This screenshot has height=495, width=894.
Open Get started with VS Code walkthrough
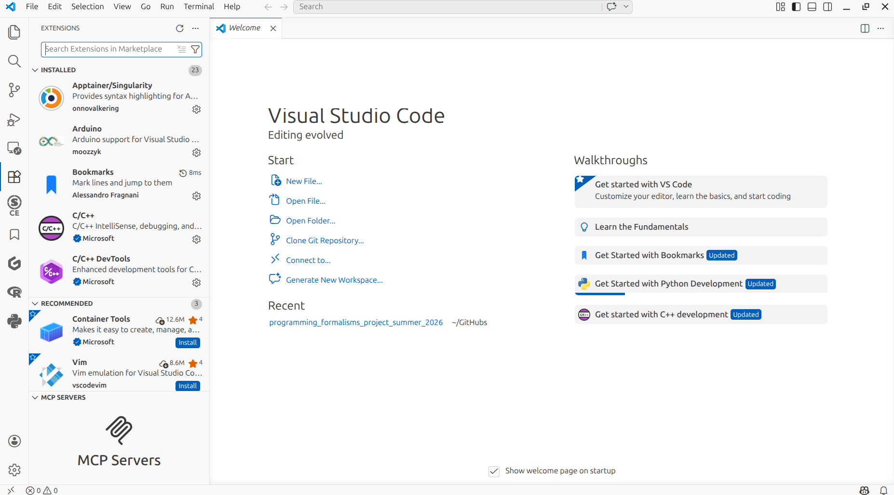tap(701, 192)
